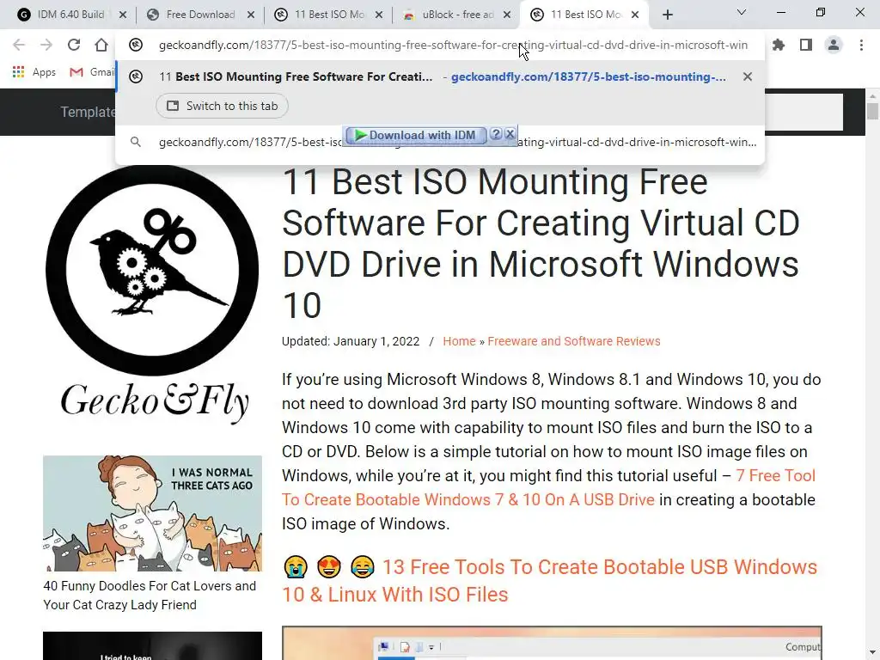Minimize the Chrome window
This screenshot has height=660, width=880.
click(x=780, y=12)
